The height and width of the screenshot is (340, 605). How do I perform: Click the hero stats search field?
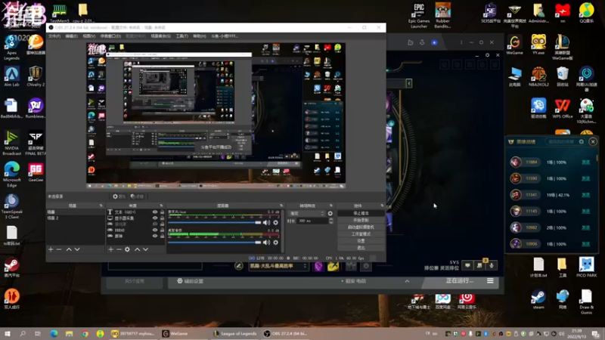[565, 142]
